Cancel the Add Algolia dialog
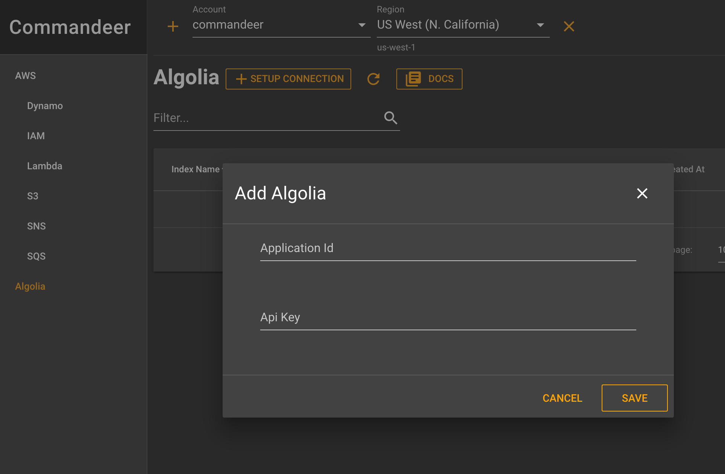This screenshot has width=725, height=474. [x=562, y=398]
